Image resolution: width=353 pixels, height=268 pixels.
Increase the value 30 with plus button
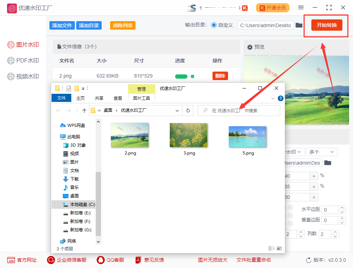click(x=314, y=197)
